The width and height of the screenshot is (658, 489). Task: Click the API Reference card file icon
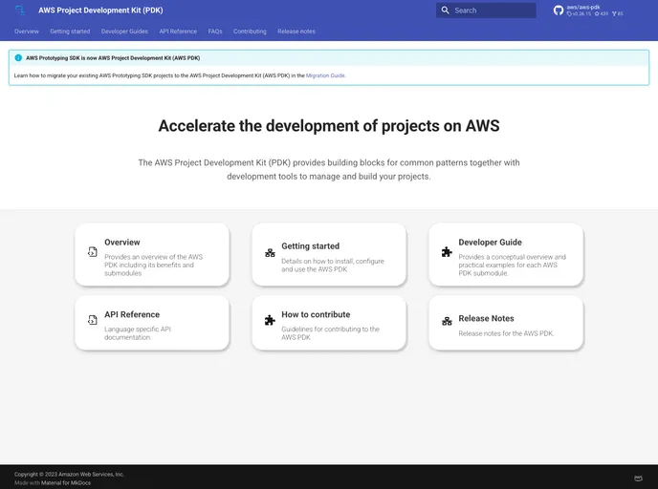[93, 320]
